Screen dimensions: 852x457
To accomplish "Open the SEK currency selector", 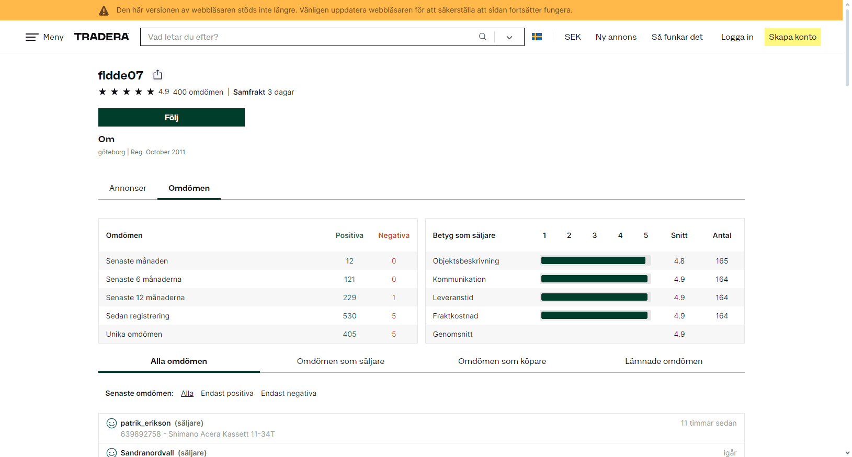I will point(572,37).
